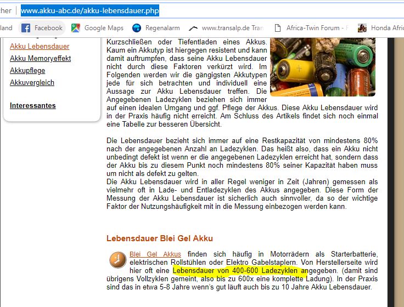Click the clock icon beside Blei Gel Akkus
The image size is (404, 307).
(117, 259)
